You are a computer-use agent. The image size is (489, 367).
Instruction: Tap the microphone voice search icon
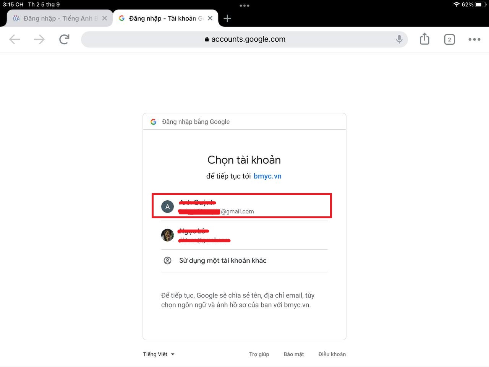pos(399,39)
